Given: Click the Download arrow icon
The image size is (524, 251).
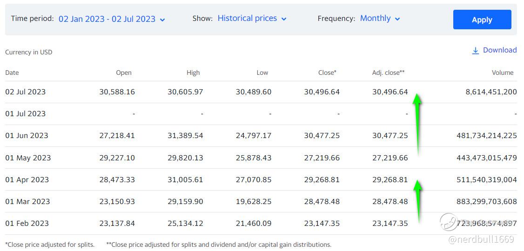Looking at the screenshot, I should tap(475, 51).
